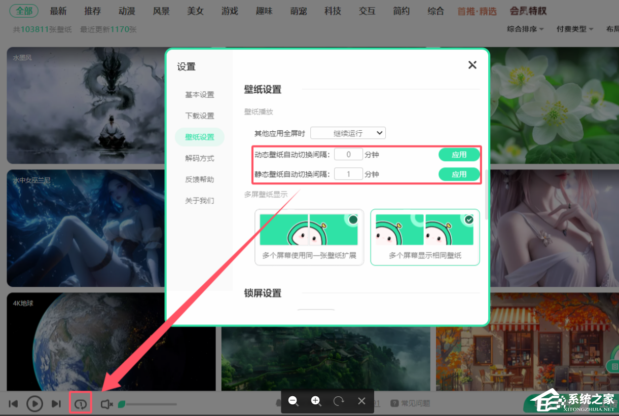Switch to the 趣味 category

264,11
